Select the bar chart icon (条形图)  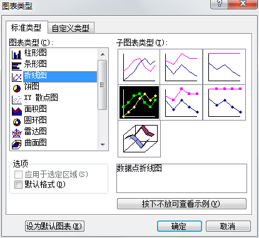17,66
